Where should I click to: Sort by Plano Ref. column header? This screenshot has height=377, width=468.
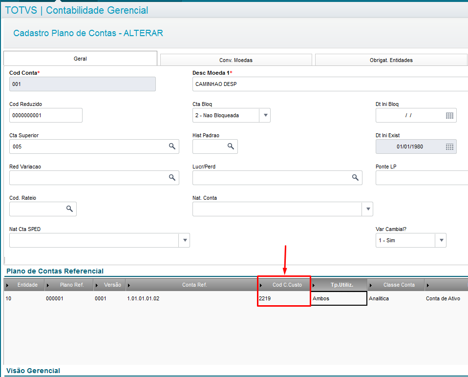[69, 285]
